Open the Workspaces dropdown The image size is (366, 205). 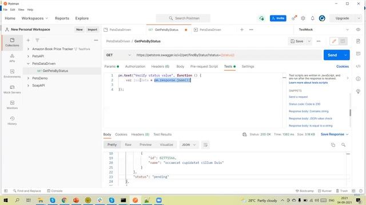[35, 18]
